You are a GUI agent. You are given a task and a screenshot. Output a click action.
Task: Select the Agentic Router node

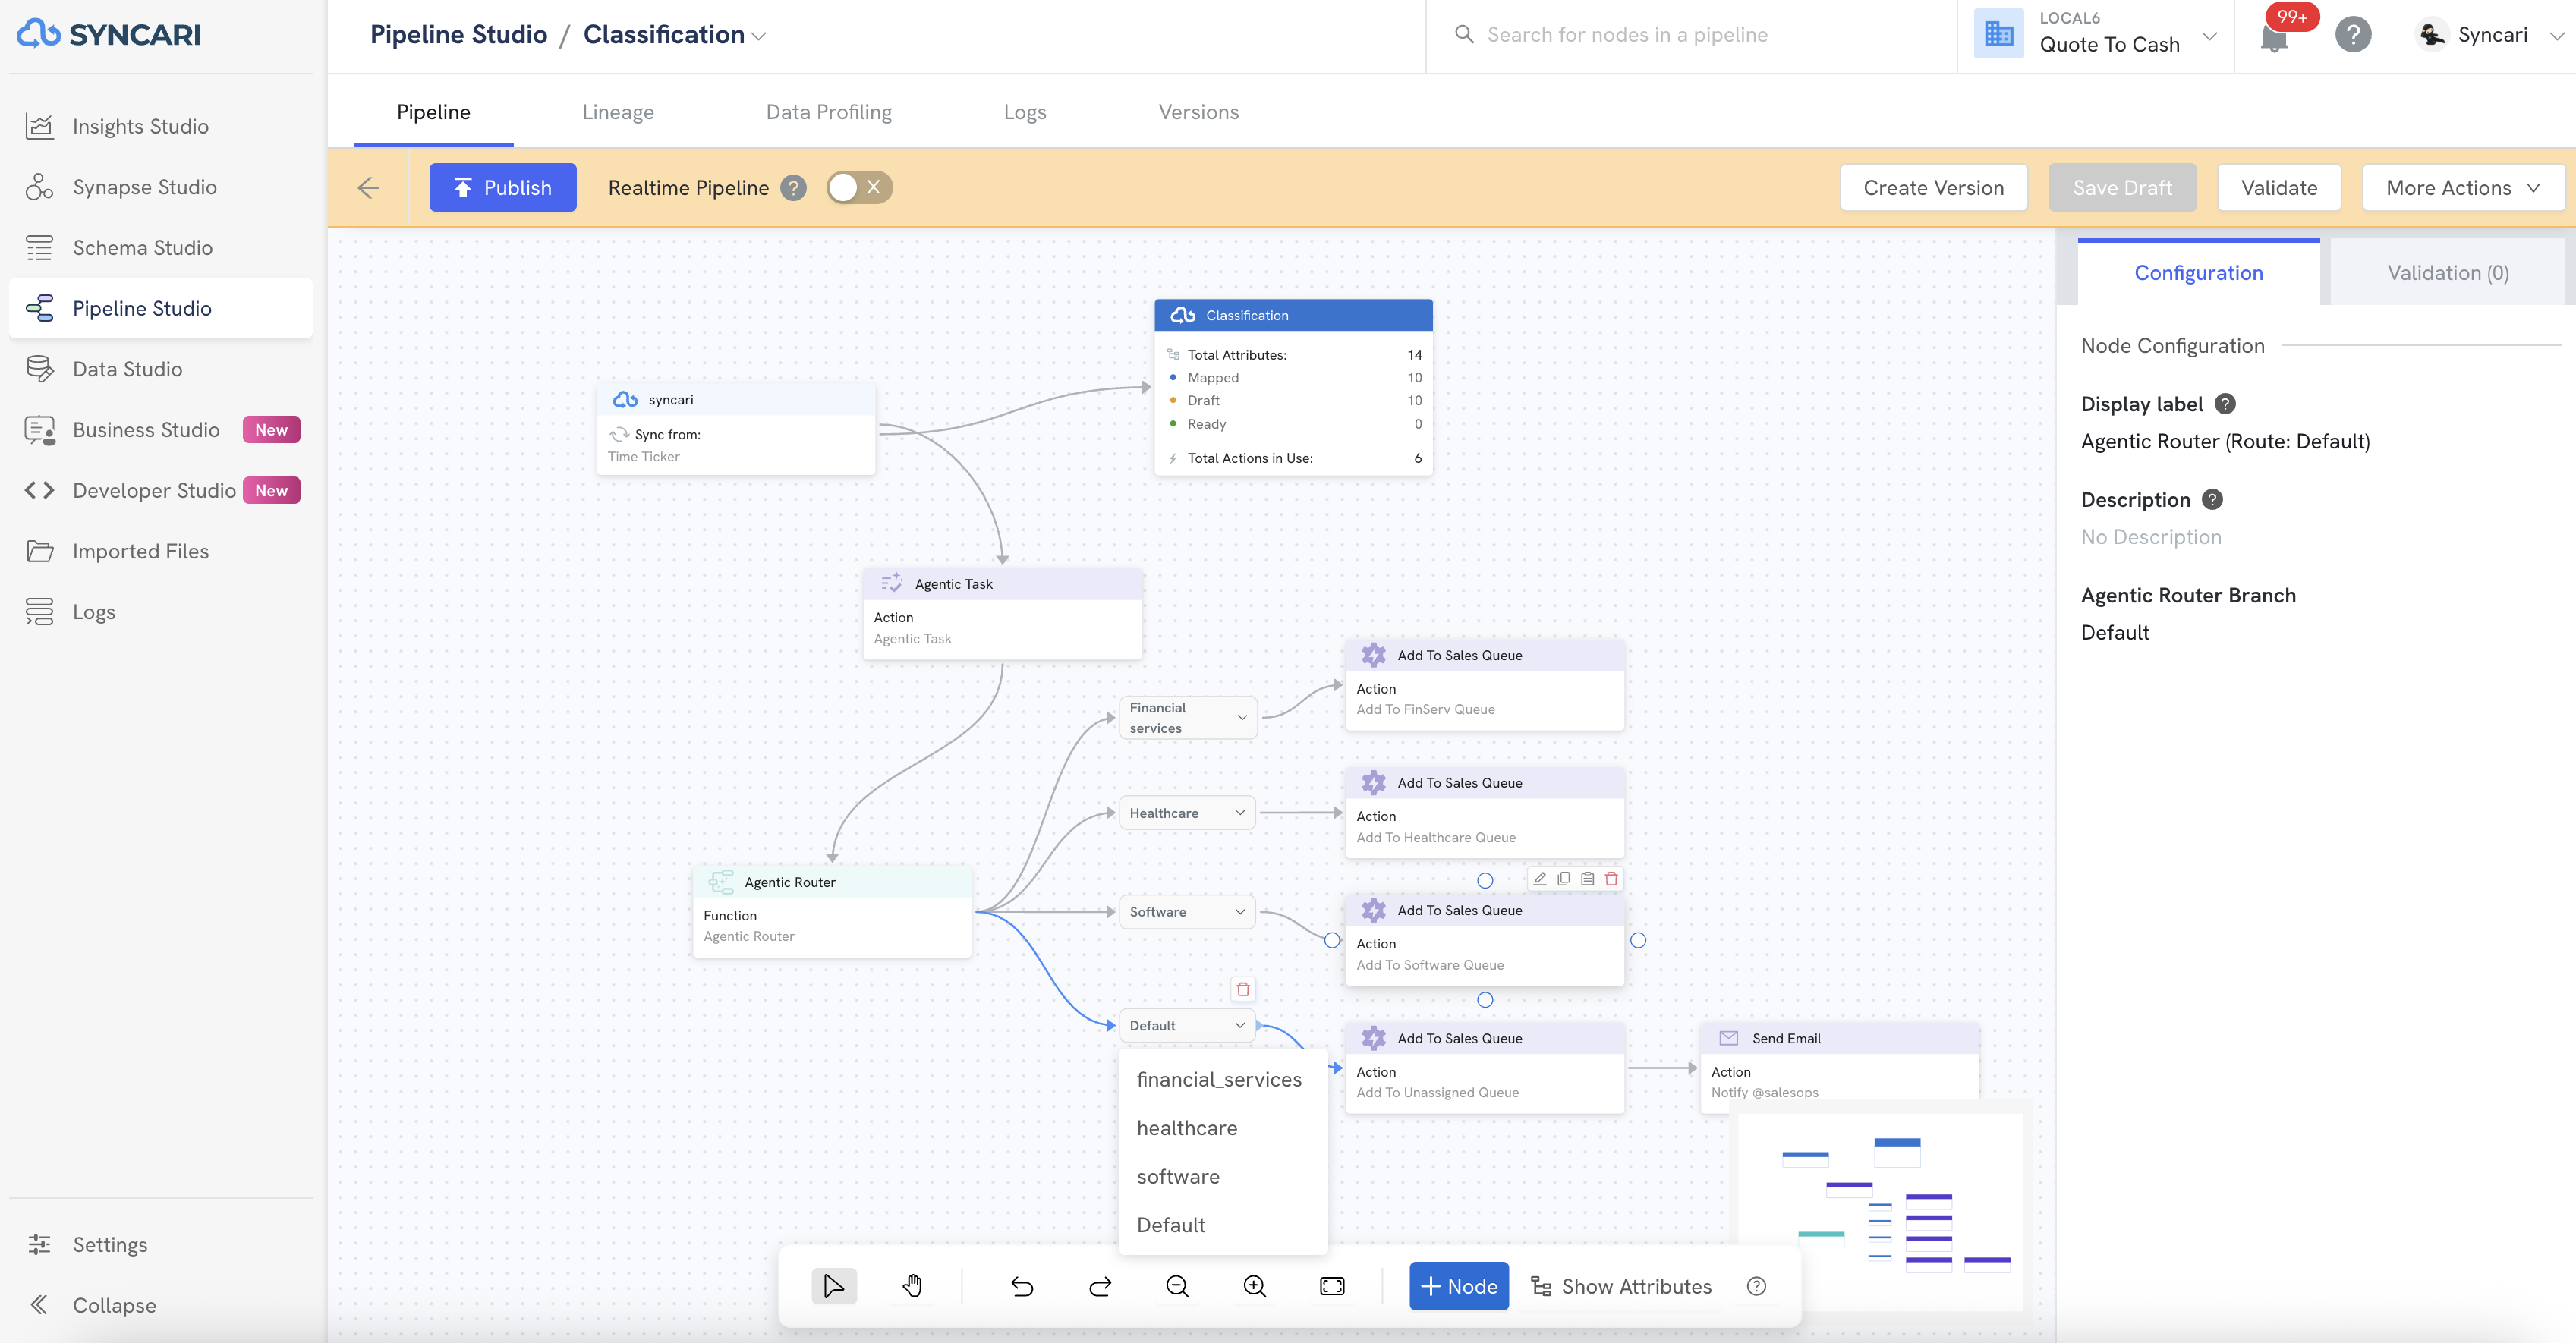832,912
